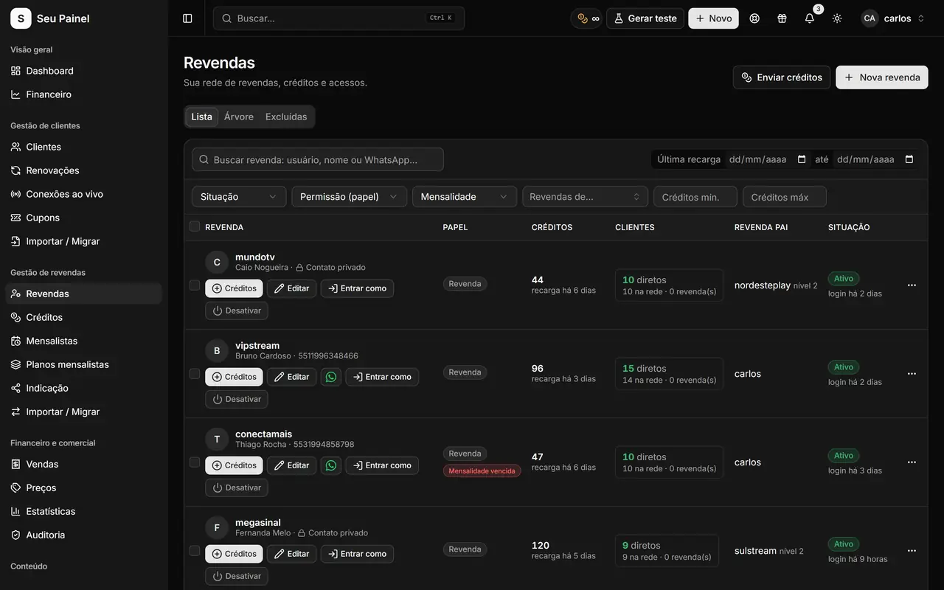The height and width of the screenshot is (590, 944).
Task: Tick the mundotv row checkbox
Action: pos(195,285)
